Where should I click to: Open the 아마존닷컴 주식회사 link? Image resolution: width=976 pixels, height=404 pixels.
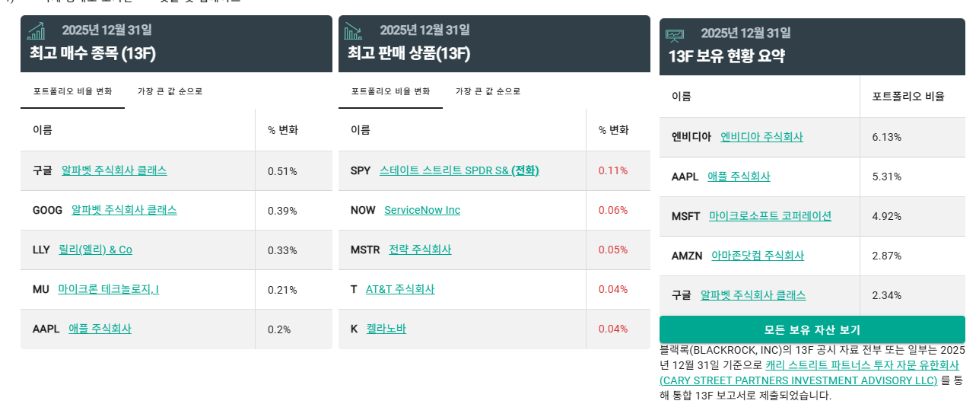coord(758,256)
